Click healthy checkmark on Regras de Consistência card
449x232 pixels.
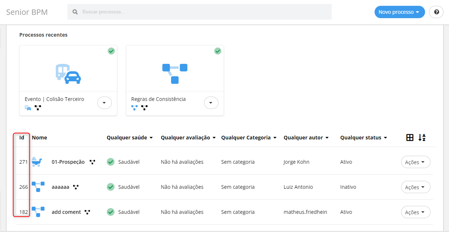[x=218, y=51]
